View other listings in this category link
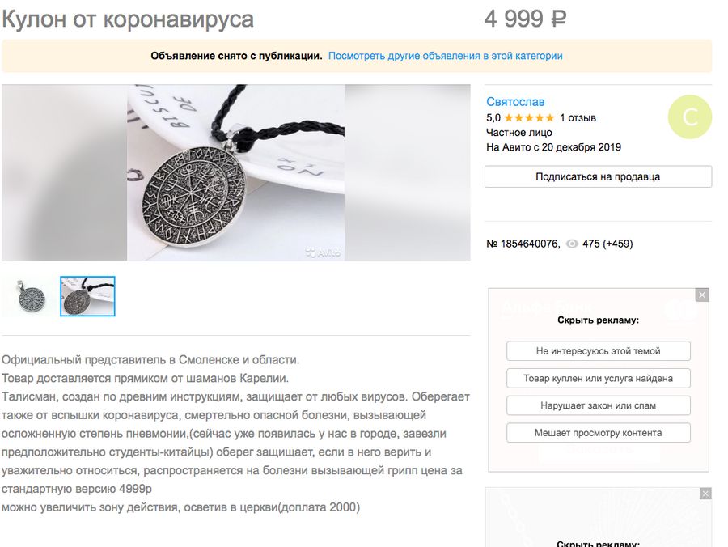The height and width of the screenshot is (547, 728). pyautogui.click(x=445, y=56)
